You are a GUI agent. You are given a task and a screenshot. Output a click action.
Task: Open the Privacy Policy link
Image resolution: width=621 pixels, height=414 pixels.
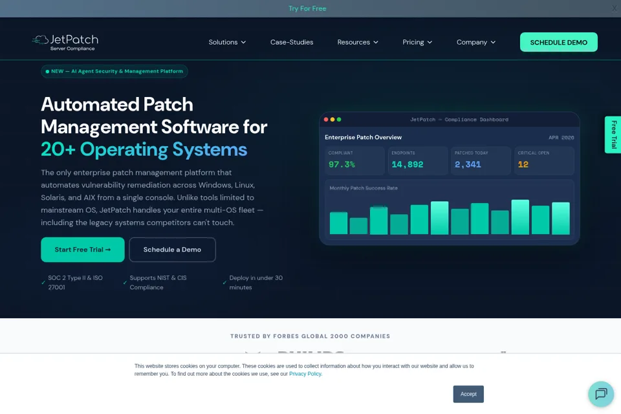[305, 374]
